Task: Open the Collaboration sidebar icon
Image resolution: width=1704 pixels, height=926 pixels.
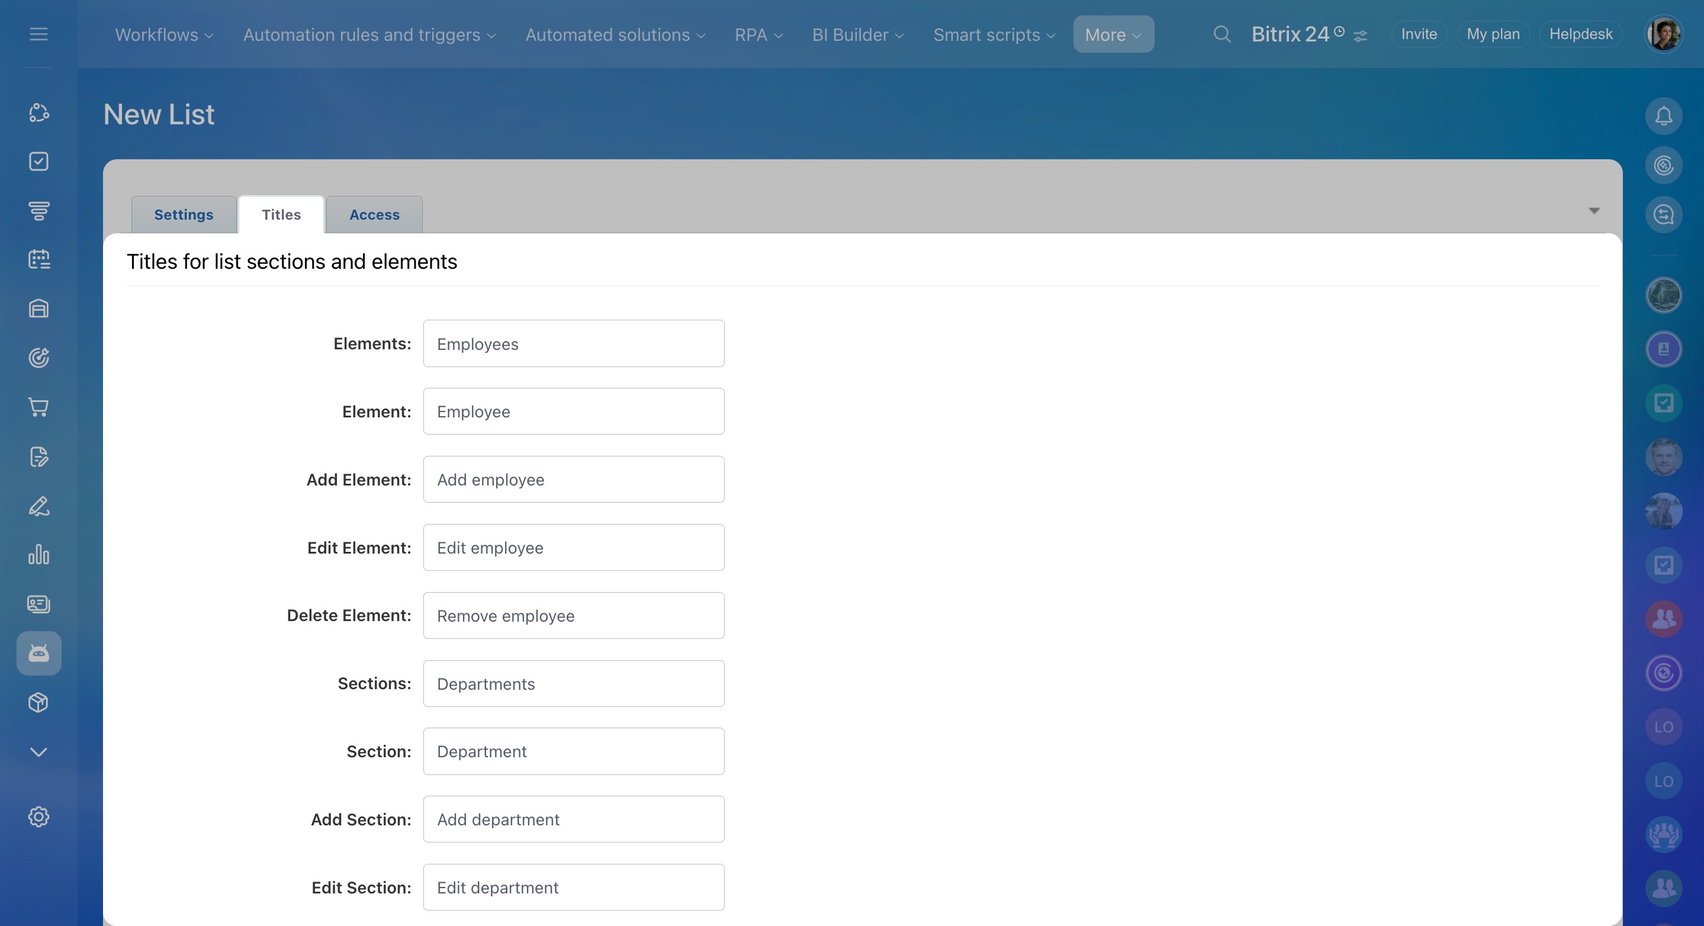Action: point(38,112)
